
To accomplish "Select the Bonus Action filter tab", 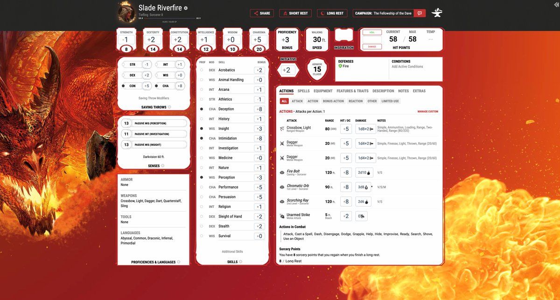I will coord(333,101).
